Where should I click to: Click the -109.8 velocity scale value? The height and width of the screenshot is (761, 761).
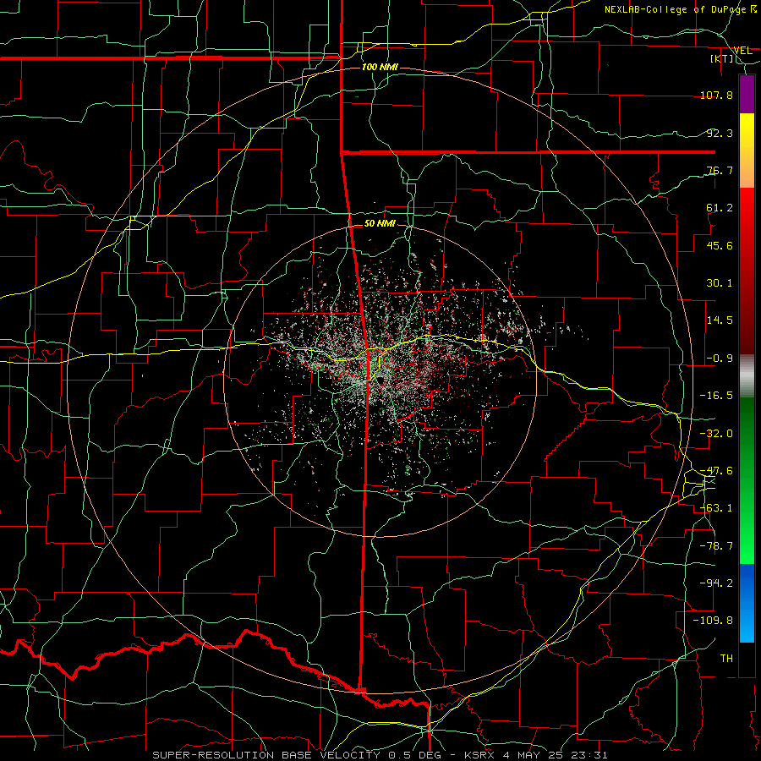pos(713,621)
